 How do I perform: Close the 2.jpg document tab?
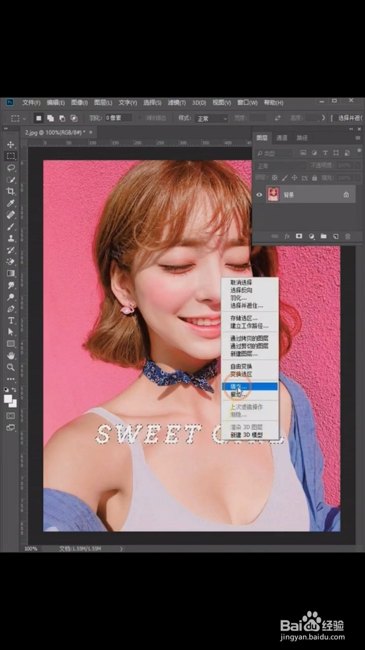tap(91, 132)
